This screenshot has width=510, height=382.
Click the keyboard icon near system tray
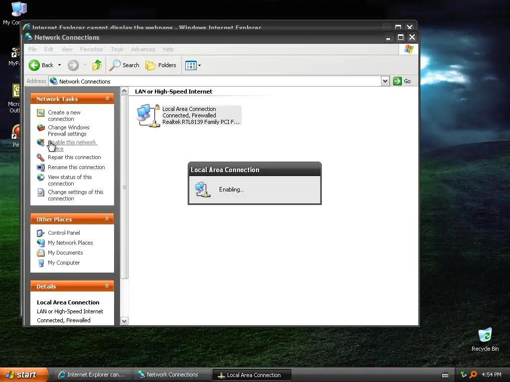[445, 375]
